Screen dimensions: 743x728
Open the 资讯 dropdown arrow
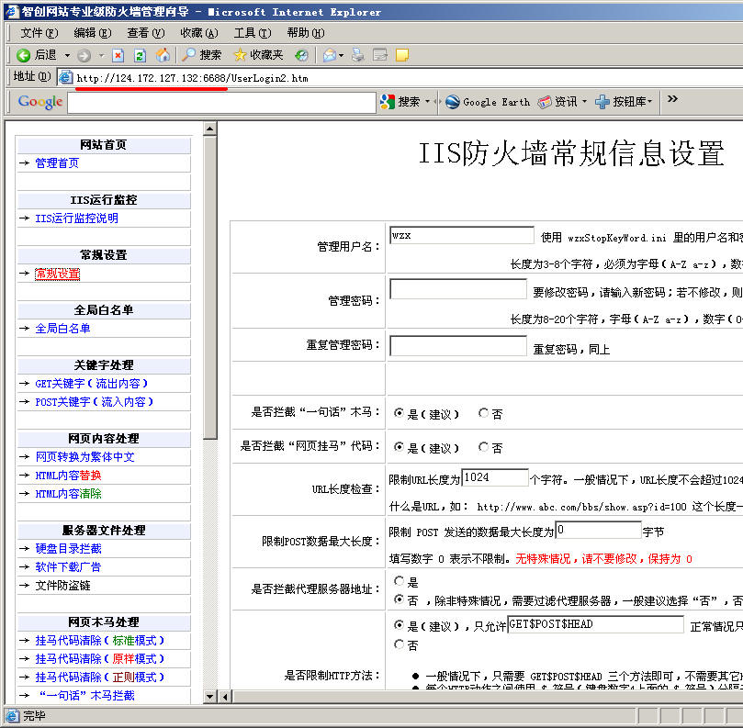tap(584, 101)
